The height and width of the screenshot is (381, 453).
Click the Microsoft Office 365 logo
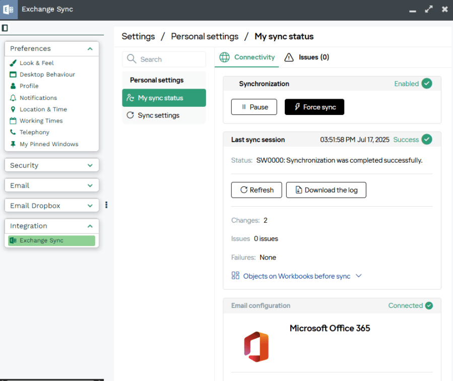pyautogui.click(x=256, y=347)
